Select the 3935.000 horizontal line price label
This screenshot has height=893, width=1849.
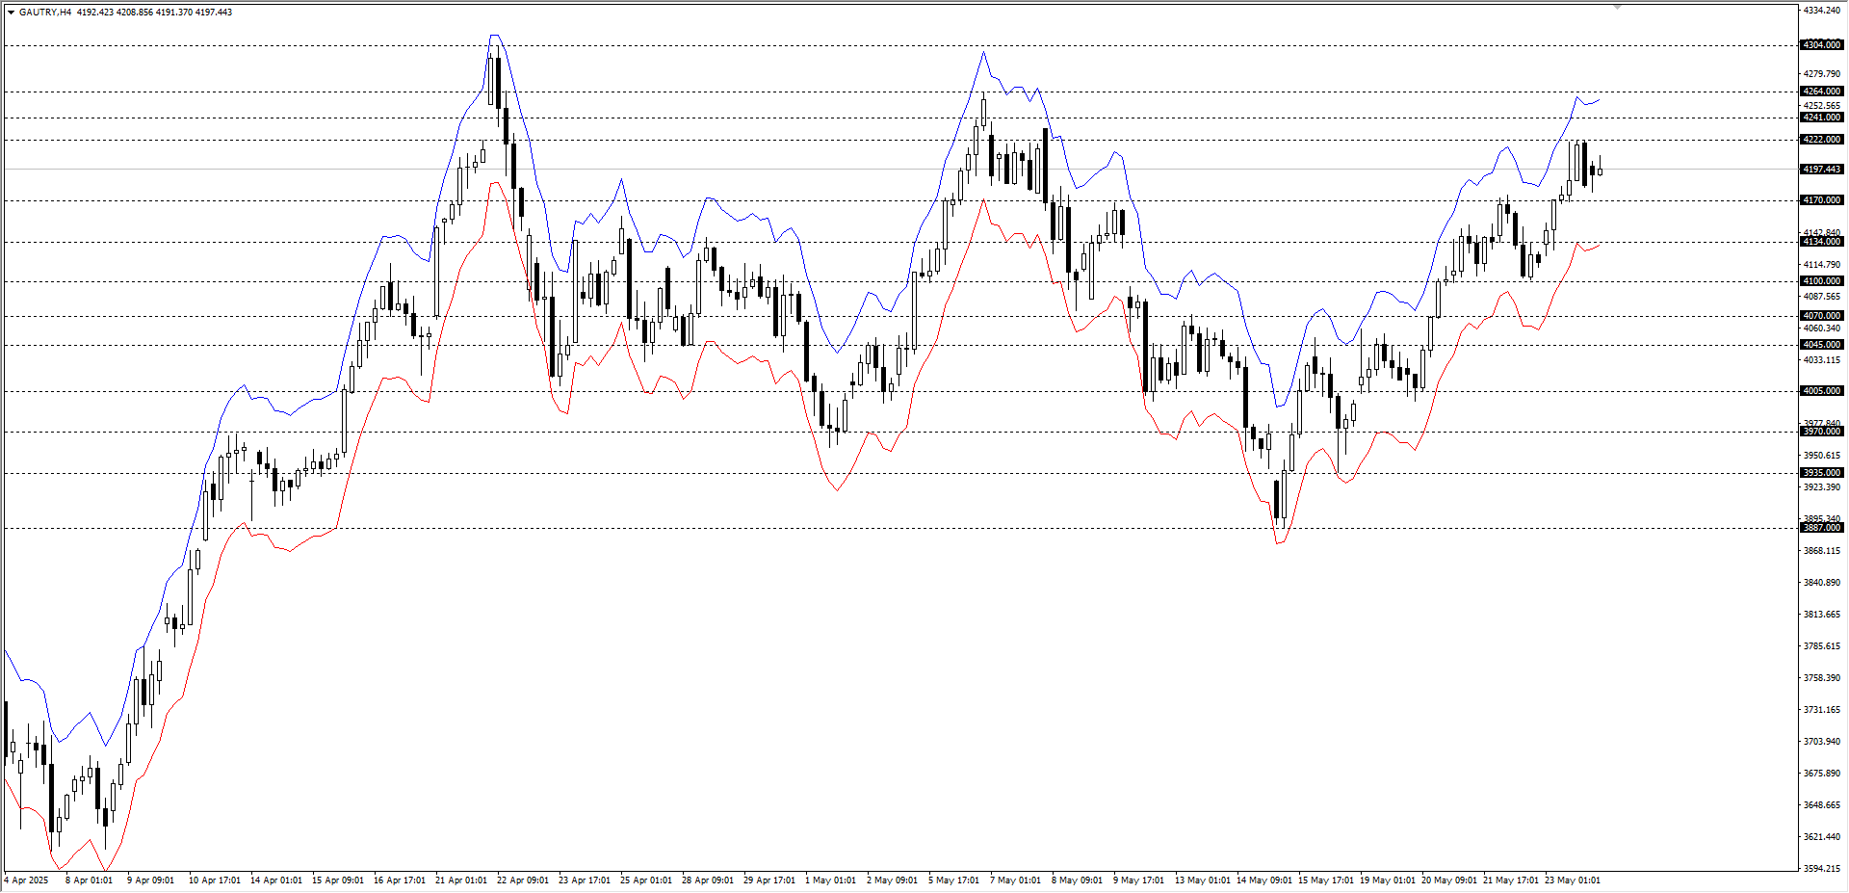[x=1821, y=473]
